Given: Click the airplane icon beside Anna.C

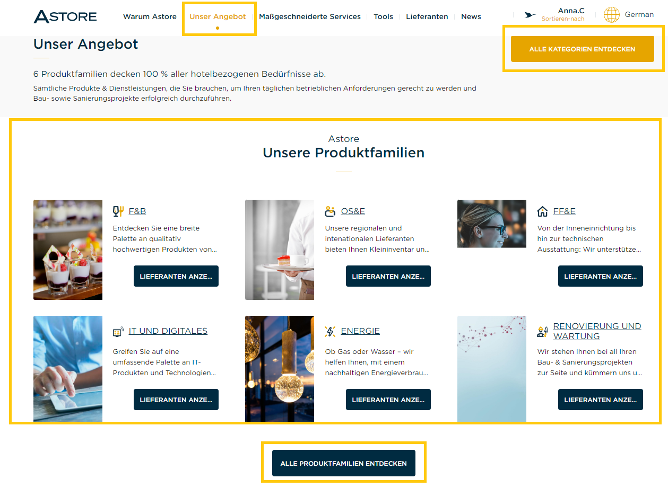Looking at the screenshot, I should click(530, 15).
